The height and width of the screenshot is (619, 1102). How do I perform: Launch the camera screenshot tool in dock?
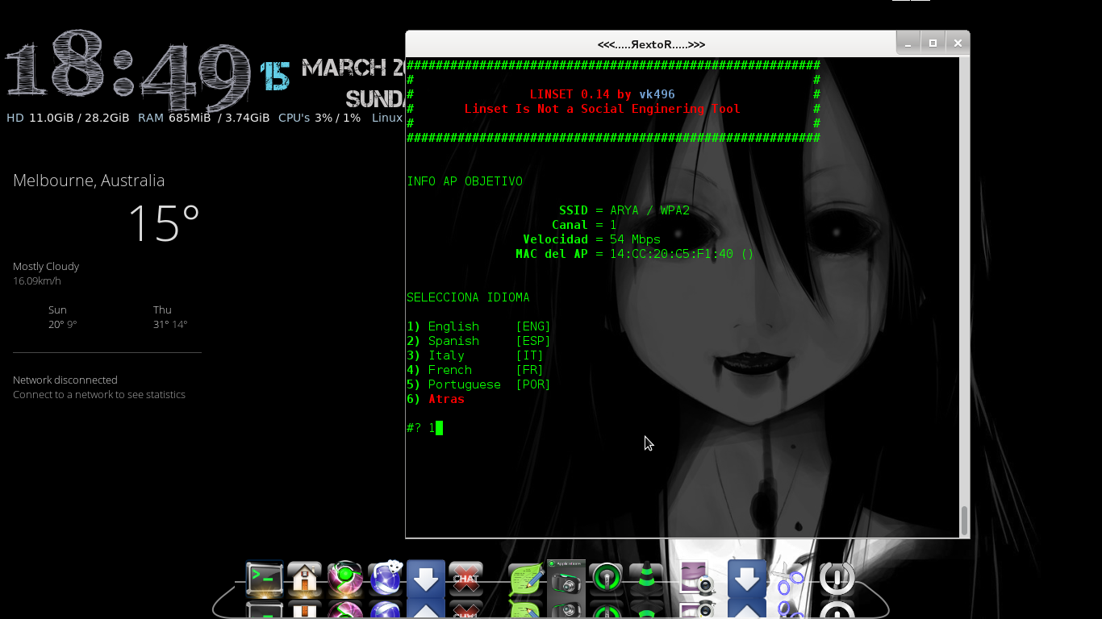tap(566, 579)
